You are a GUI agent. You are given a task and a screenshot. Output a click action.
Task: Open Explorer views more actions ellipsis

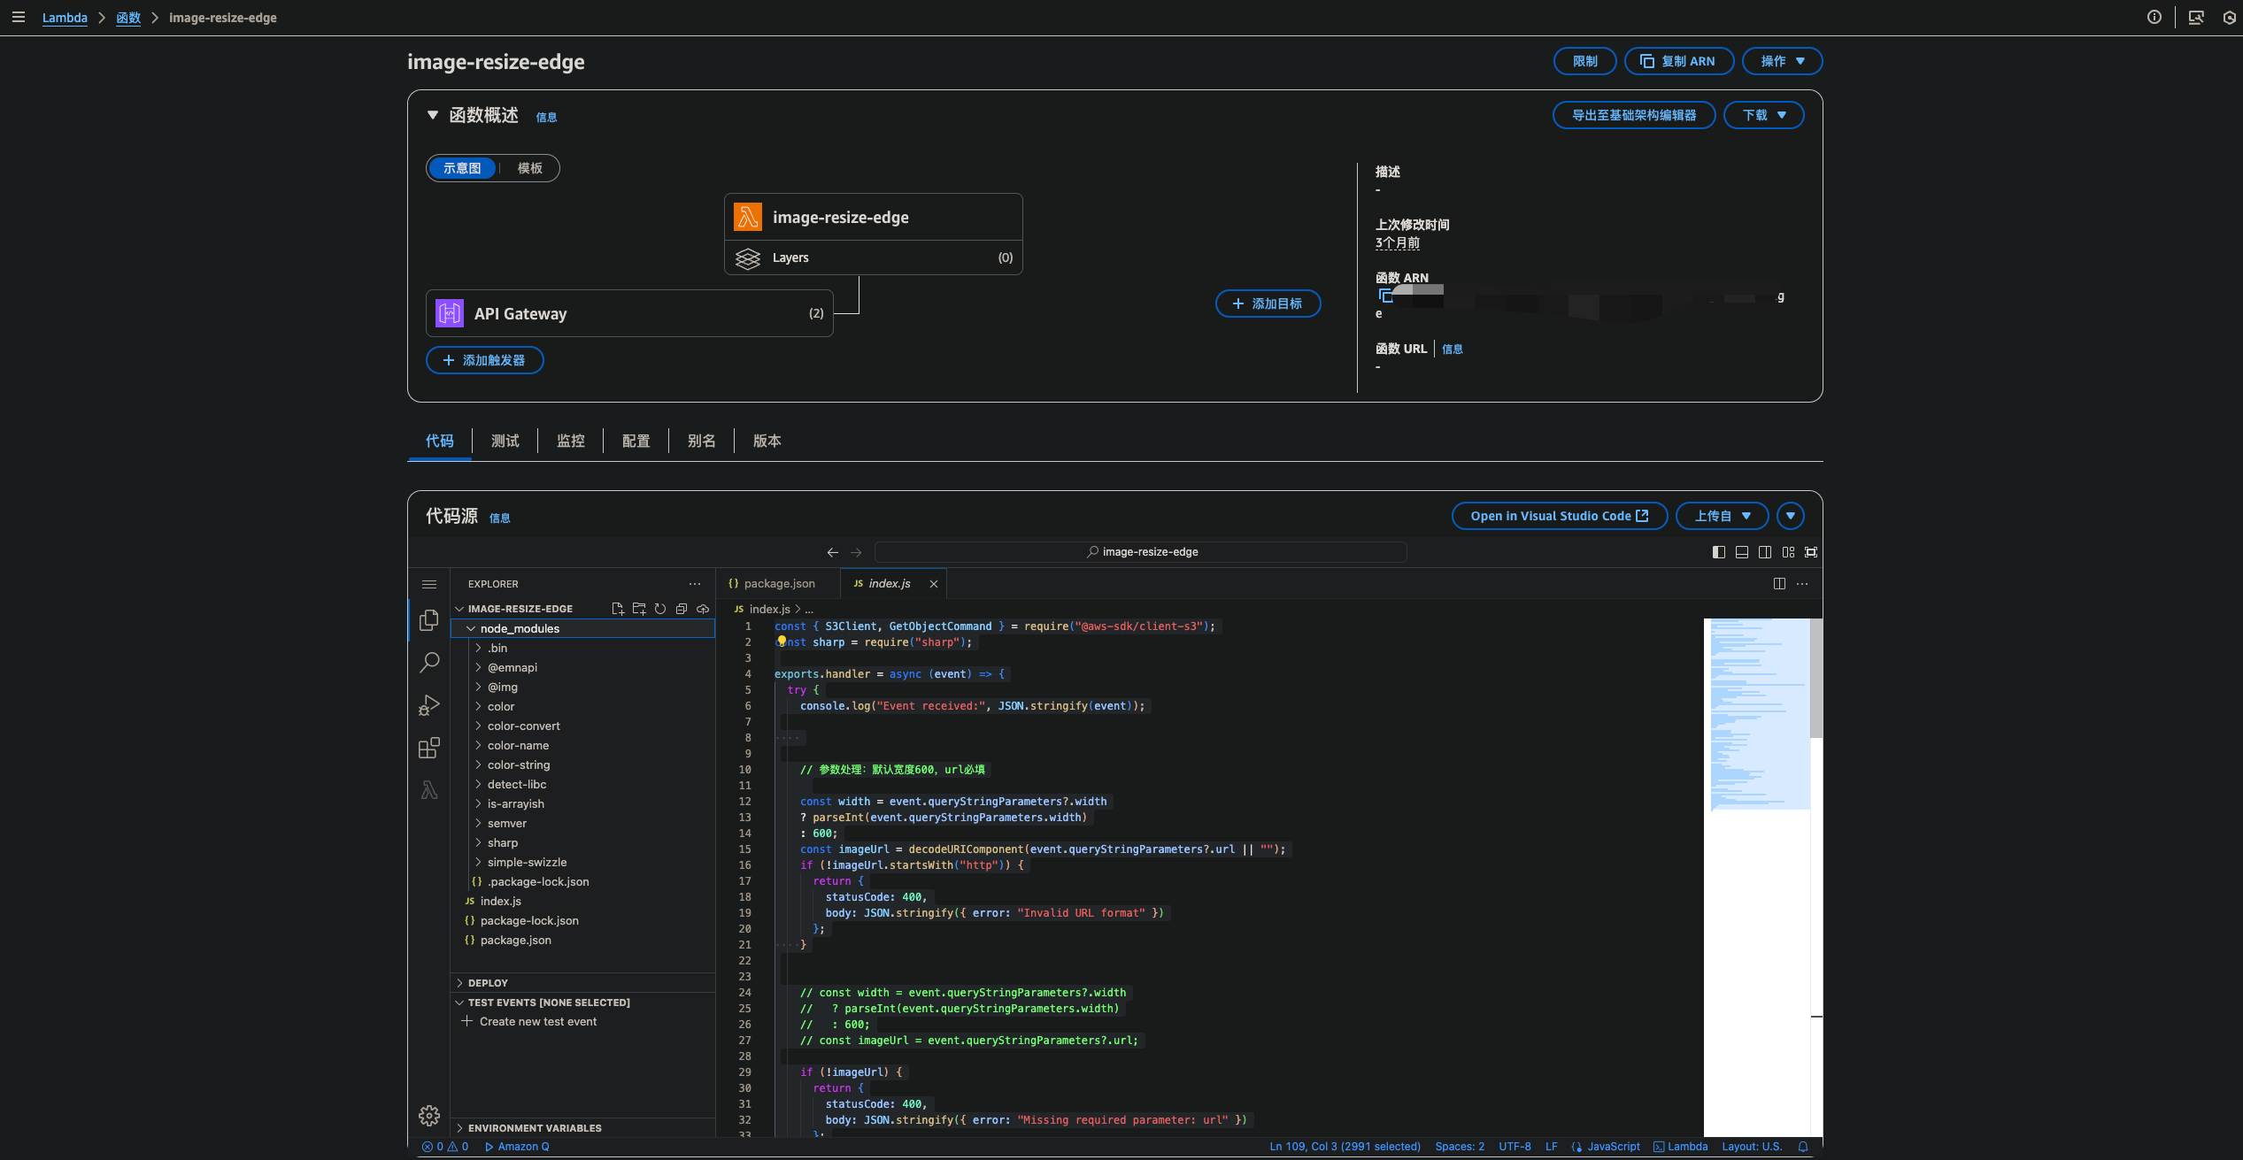click(x=695, y=584)
